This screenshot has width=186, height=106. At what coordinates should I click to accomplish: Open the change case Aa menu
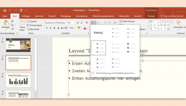[72, 28]
